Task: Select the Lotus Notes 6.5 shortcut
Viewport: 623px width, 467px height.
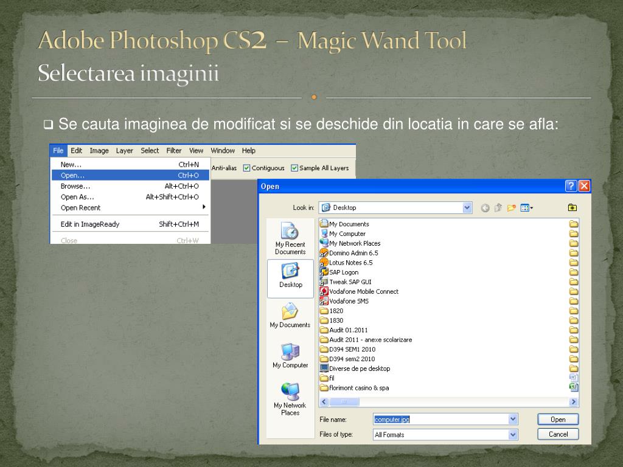Action: click(346, 263)
